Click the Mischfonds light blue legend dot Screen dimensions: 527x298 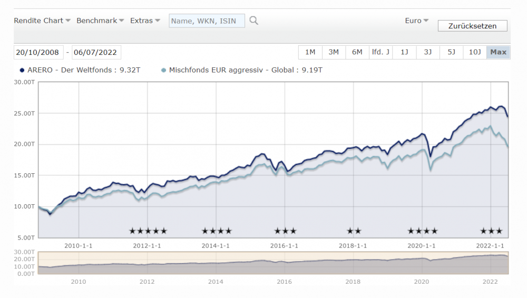[164, 70]
